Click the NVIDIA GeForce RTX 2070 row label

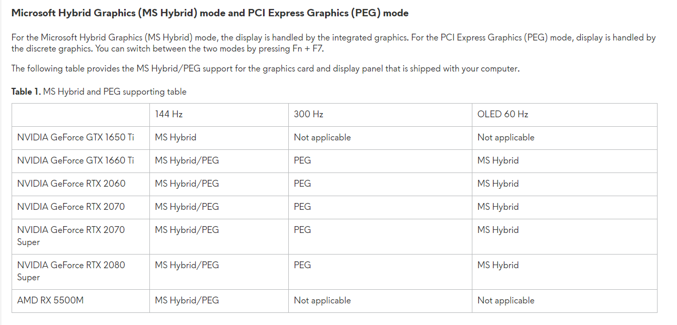(x=71, y=207)
